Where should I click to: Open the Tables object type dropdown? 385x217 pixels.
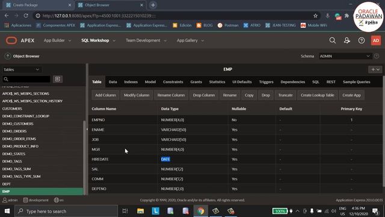(x=21, y=70)
